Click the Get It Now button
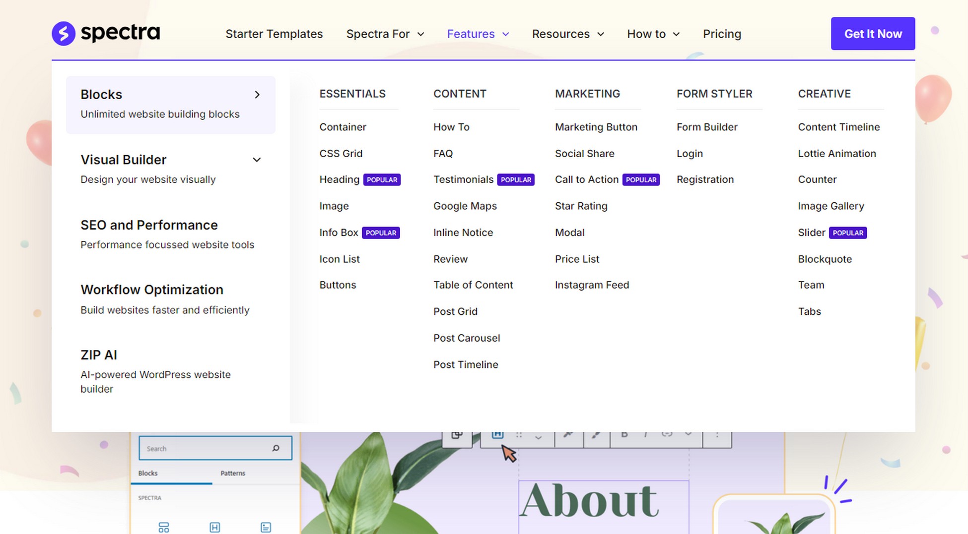 [x=873, y=34]
